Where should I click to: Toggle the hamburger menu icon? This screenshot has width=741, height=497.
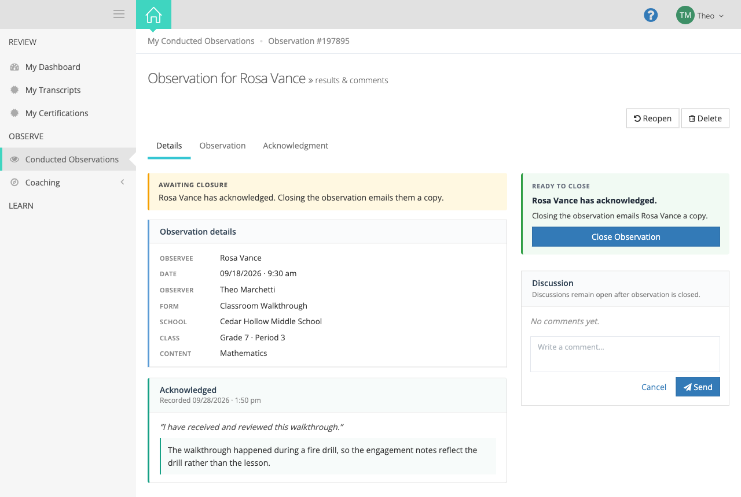click(119, 14)
